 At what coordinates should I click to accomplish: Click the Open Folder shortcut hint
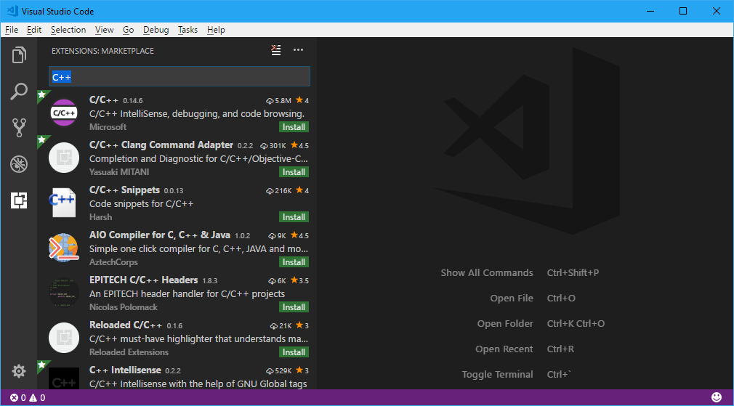[x=576, y=324]
